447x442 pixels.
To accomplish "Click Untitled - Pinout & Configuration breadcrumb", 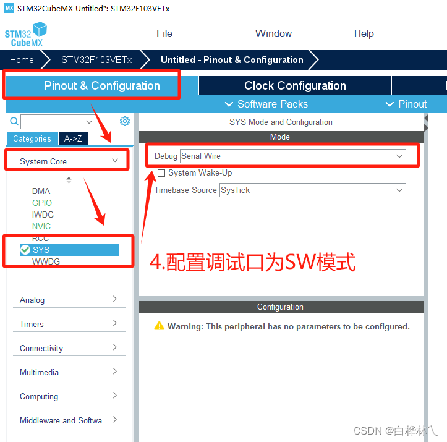I will 232,60.
